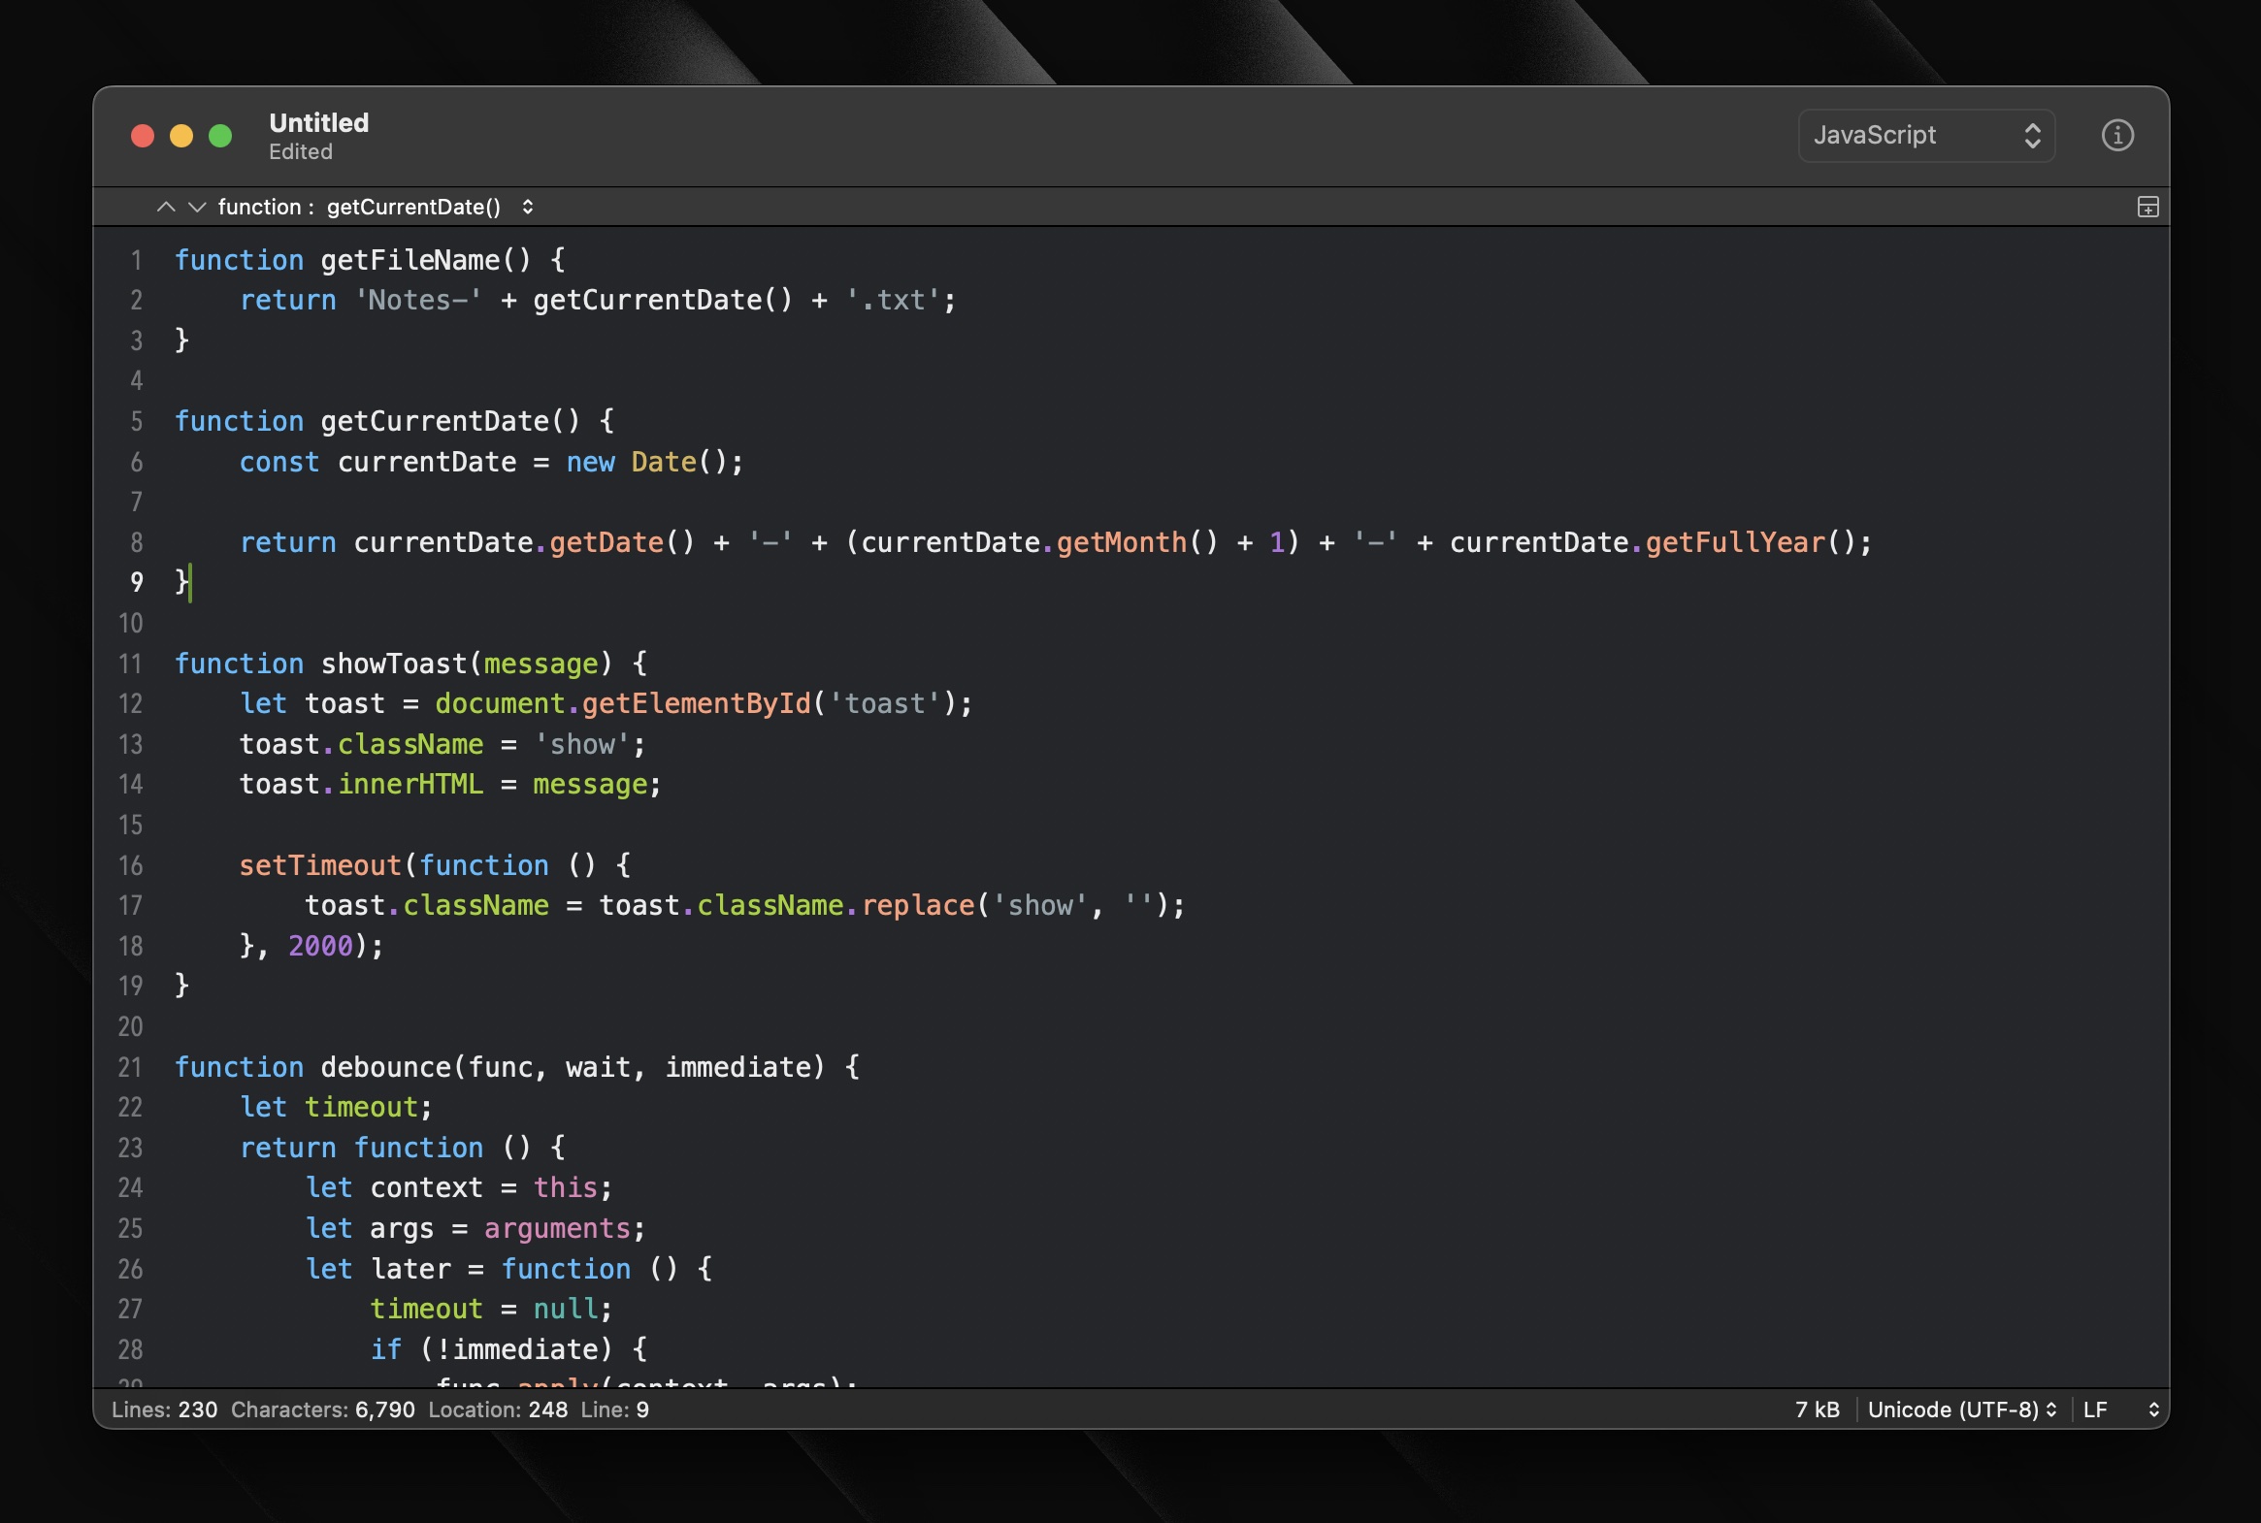Click line number 11 in gutter
The width and height of the screenshot is (2261, 1523).
(x=130, y=664)
